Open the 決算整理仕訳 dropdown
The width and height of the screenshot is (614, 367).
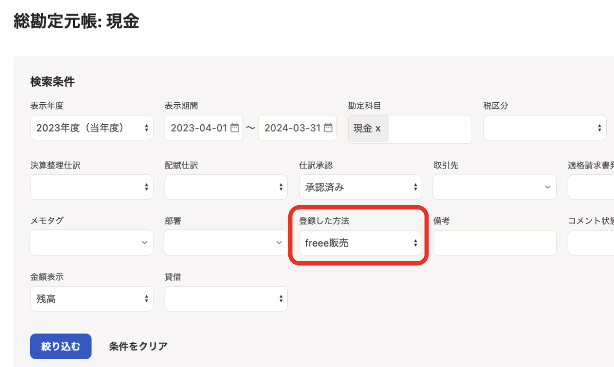pyautogui.click(x=92, y=187)
